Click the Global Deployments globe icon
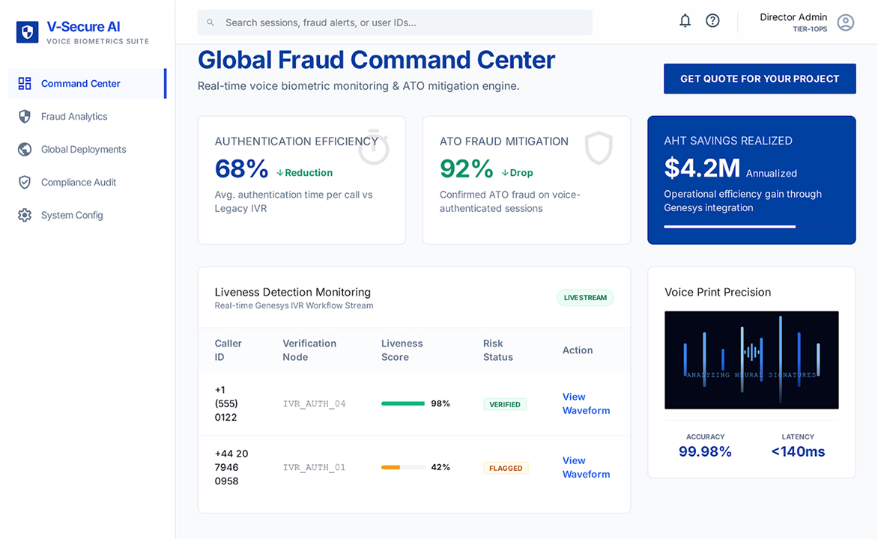This screenshot has width=878, height=539. [25, 150]
